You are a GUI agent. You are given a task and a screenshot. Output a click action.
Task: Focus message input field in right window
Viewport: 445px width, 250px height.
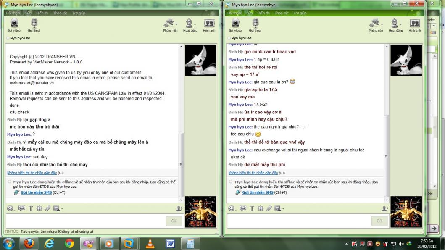(299, 221)
